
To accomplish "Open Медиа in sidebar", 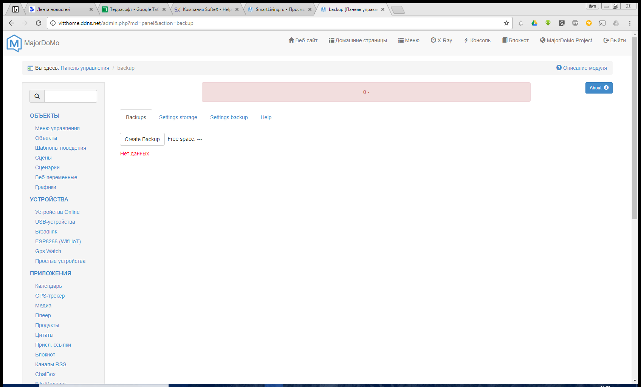I will [43, 306].
